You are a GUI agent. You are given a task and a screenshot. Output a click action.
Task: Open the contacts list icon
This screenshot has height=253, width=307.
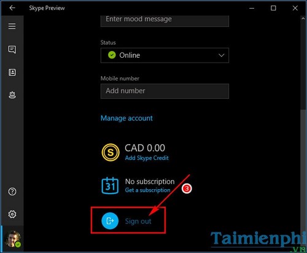pos(12,72)
